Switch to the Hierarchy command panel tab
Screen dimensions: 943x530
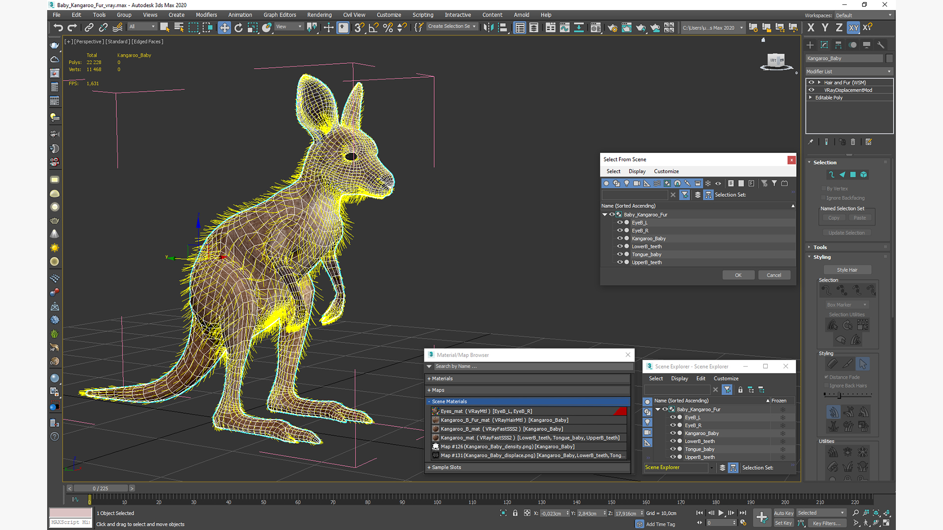pyautogui.click(x=838, y=45)
